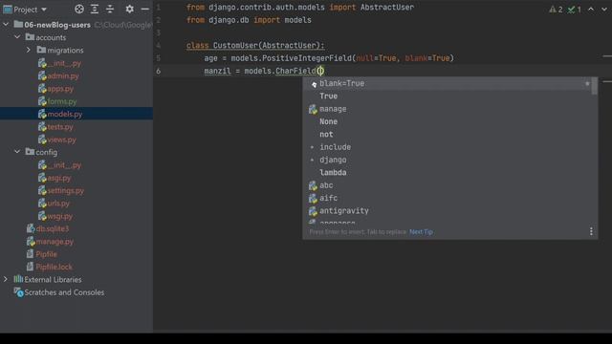
Task: Select models.py in the project tree
Action: 65,115
